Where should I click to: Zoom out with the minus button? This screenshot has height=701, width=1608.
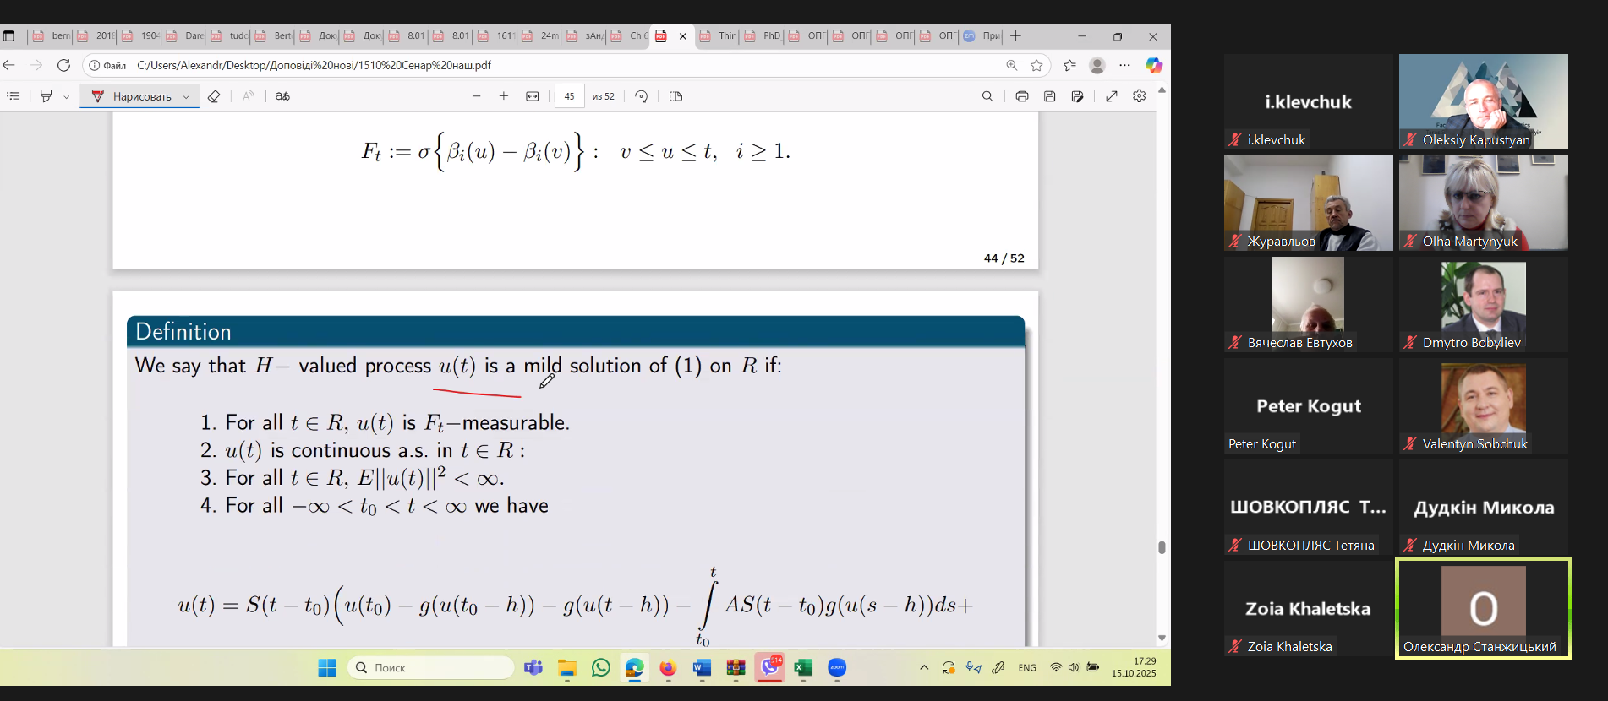coord(477,96)
